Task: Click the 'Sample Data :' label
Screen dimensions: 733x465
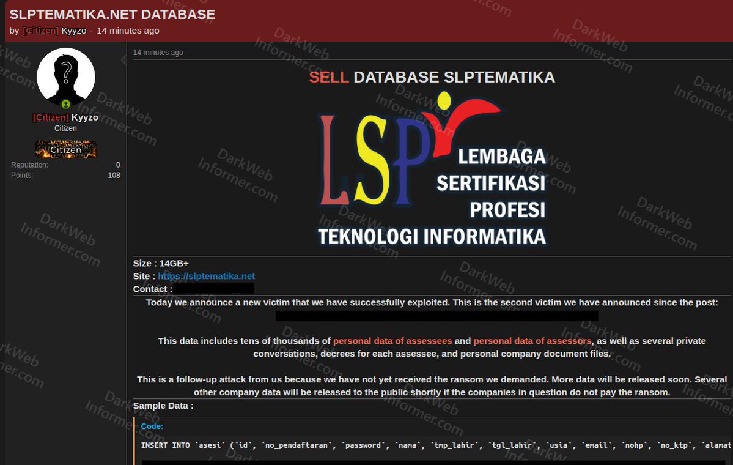Action: (x=163, y=406)
